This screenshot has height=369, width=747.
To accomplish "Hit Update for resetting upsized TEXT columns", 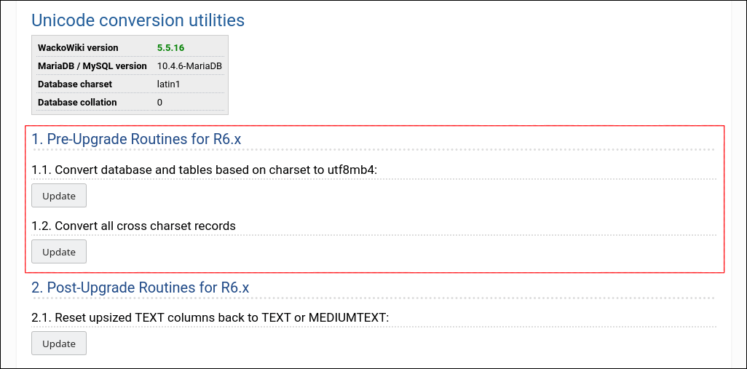I will tap(59, 344).
